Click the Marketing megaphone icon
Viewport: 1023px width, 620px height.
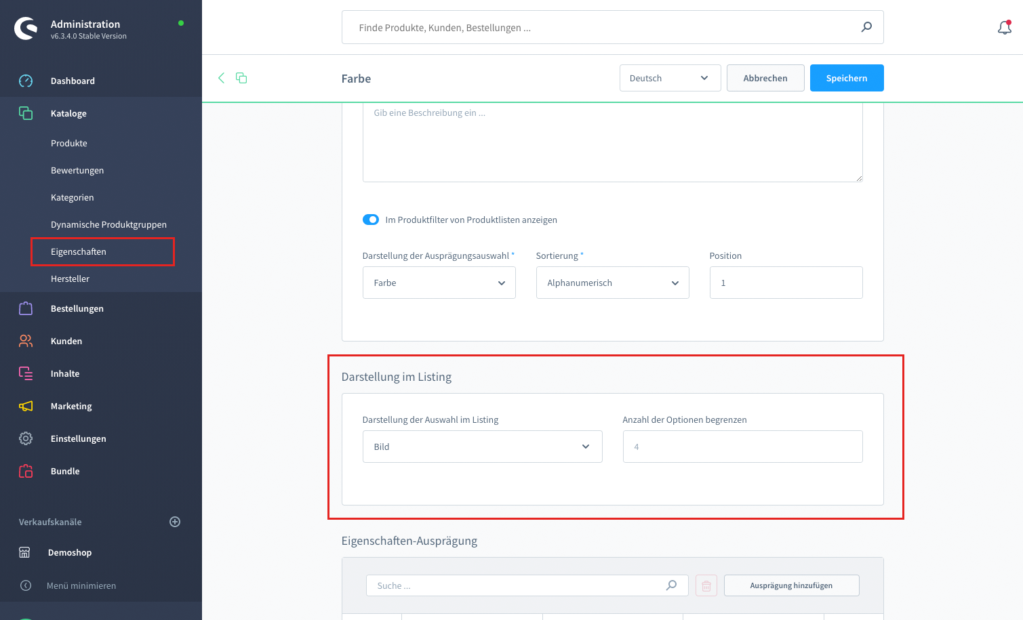pos(26,406)
